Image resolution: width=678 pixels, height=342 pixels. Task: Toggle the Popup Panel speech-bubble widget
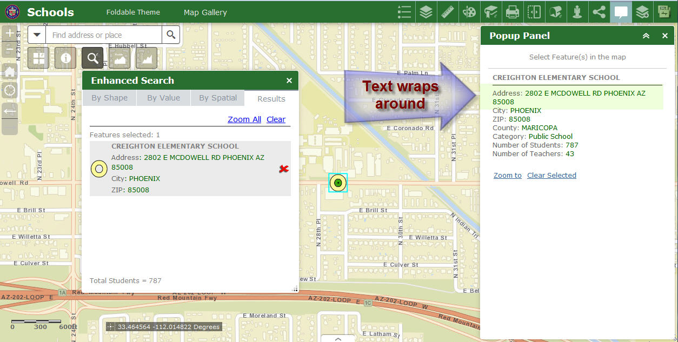621,12
